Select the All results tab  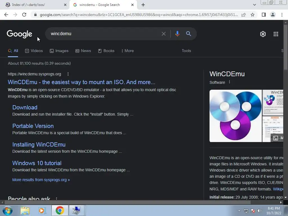(x=13, y=51)
